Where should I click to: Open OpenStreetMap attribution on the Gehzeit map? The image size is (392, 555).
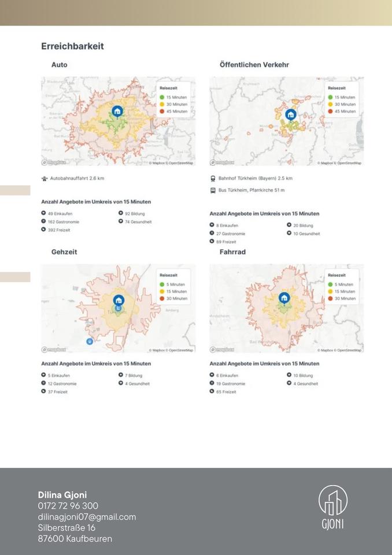click(x=180, y=350)
